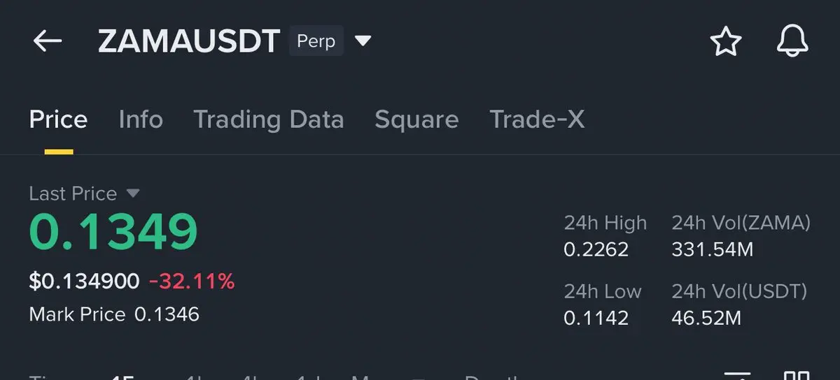Tap the Perp contract badge
The image size is (840, 380).
point(316,41)
